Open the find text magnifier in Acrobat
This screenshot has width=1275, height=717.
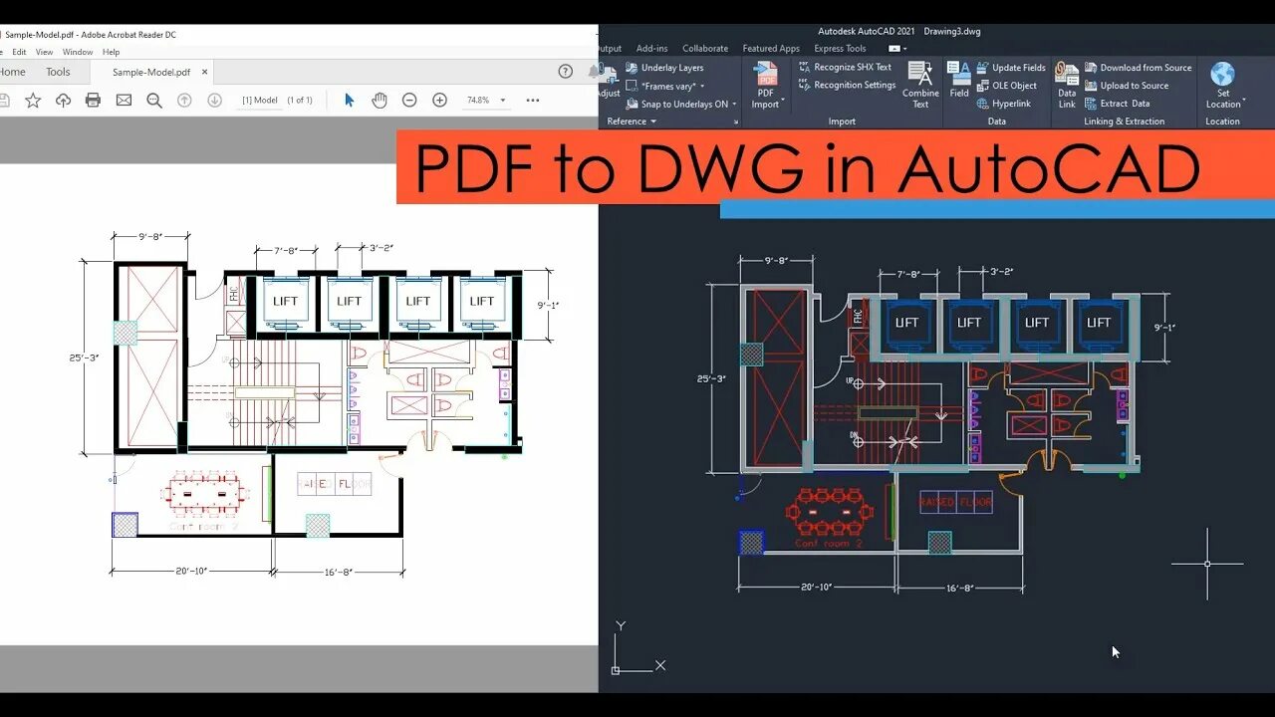pyautogui.click(x=154, y=100)
